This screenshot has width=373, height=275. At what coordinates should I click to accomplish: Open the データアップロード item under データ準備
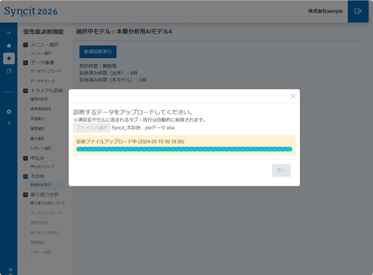click(x=46, y=71)
